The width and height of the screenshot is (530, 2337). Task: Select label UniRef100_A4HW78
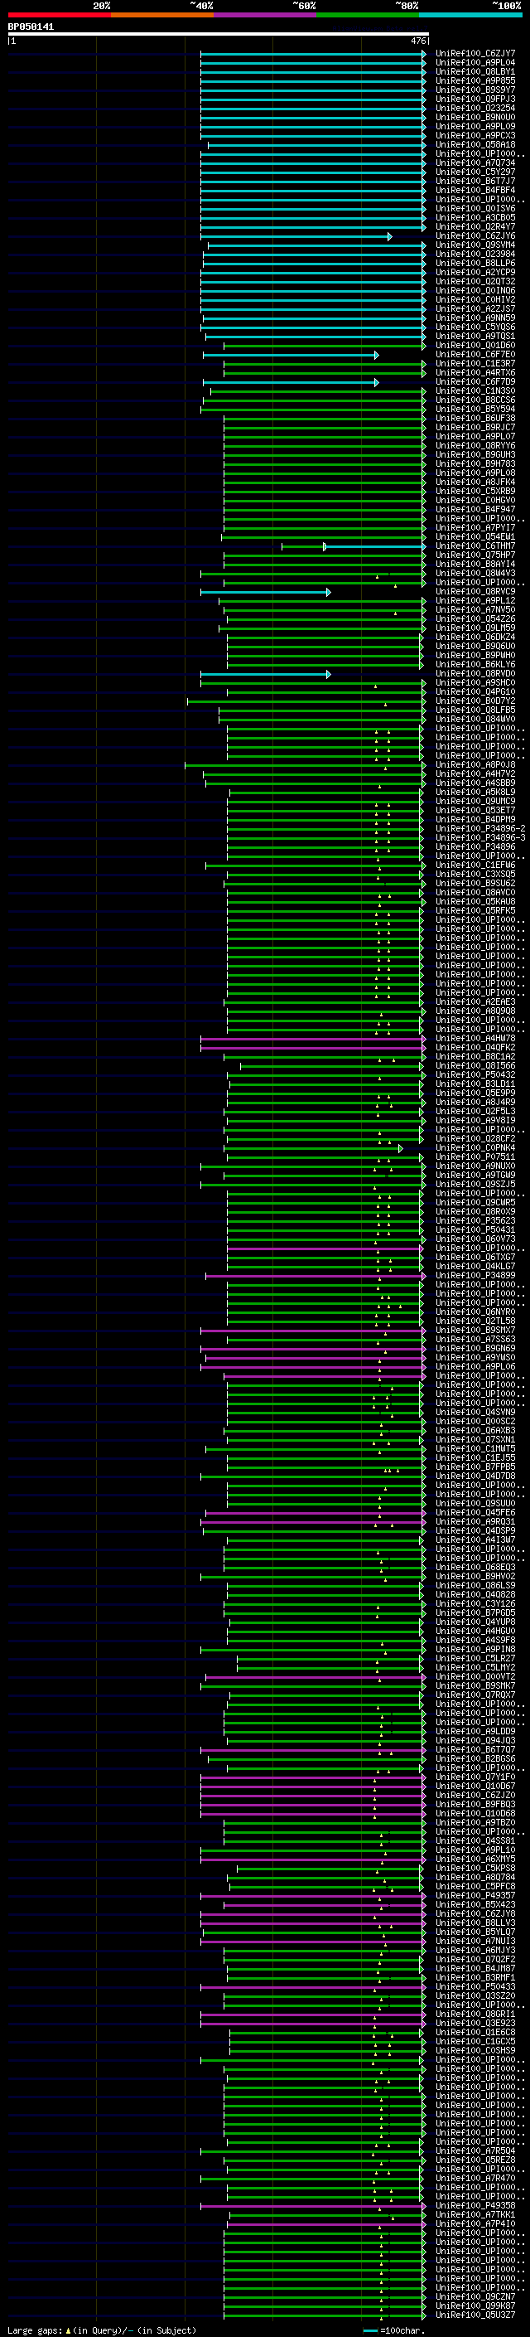click(x=475, y=1039)
